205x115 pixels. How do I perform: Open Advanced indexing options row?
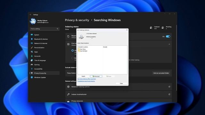pyautogui.click(x=119, y=87)
